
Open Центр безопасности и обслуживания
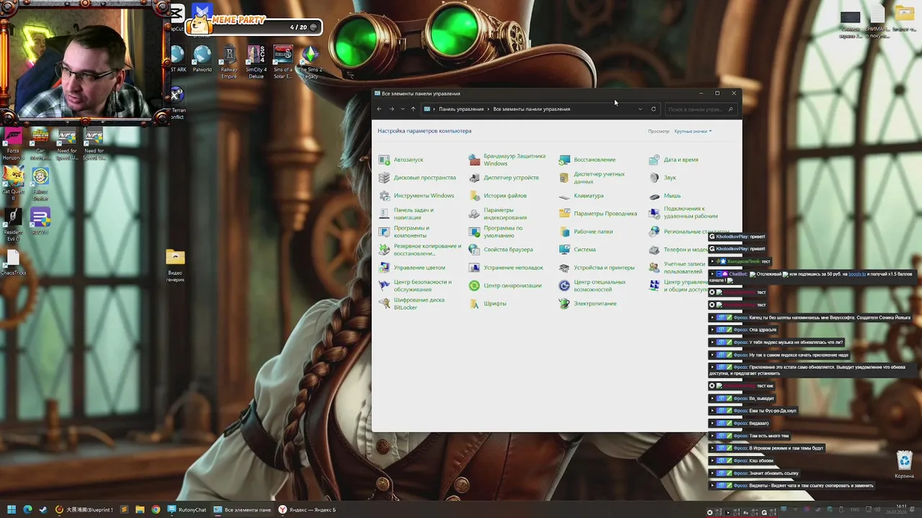pos(415,286)
